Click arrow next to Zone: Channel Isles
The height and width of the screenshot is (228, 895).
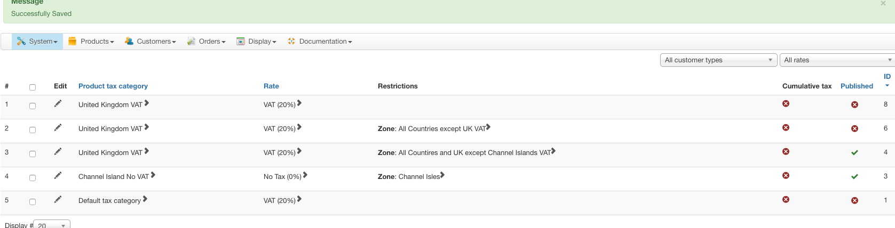pos(442,175)
